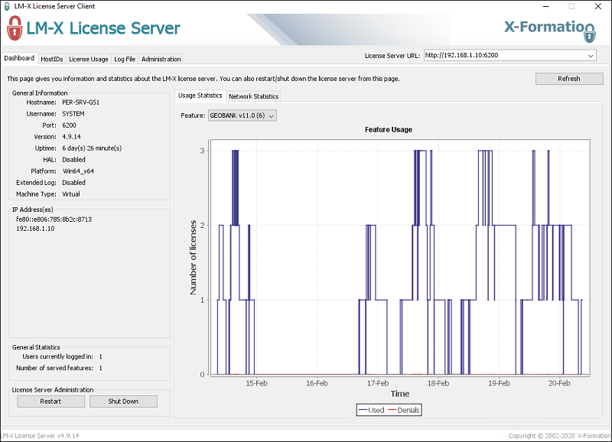Expand the License Server URL dropdown
The image size is (612, 442).
(591, 55)
